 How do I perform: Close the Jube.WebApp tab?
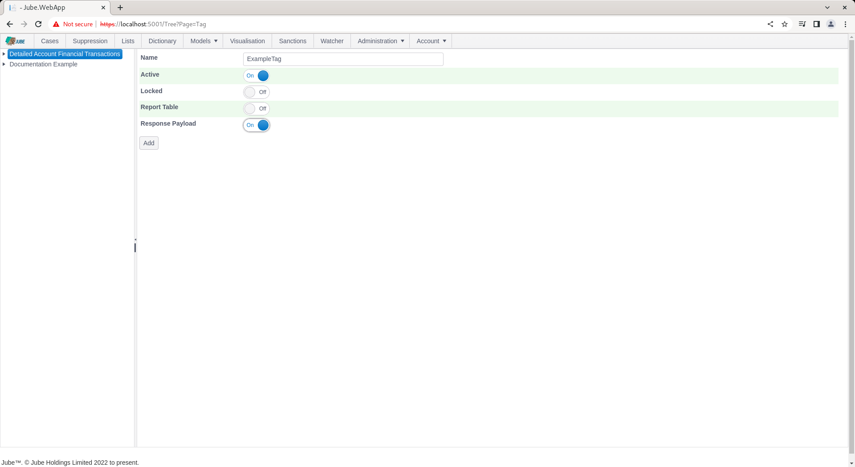pyautogui.click(x=103, y=8)
